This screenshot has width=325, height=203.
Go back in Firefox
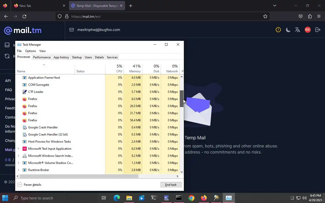(6, 16)
